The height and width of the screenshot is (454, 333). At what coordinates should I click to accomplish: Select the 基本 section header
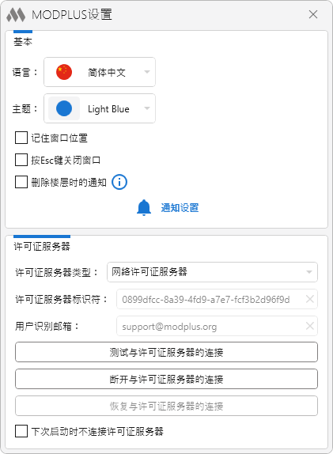(23, 42)
